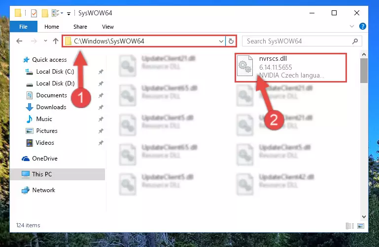Select Quick access in navigation pane

click(49, 60)
